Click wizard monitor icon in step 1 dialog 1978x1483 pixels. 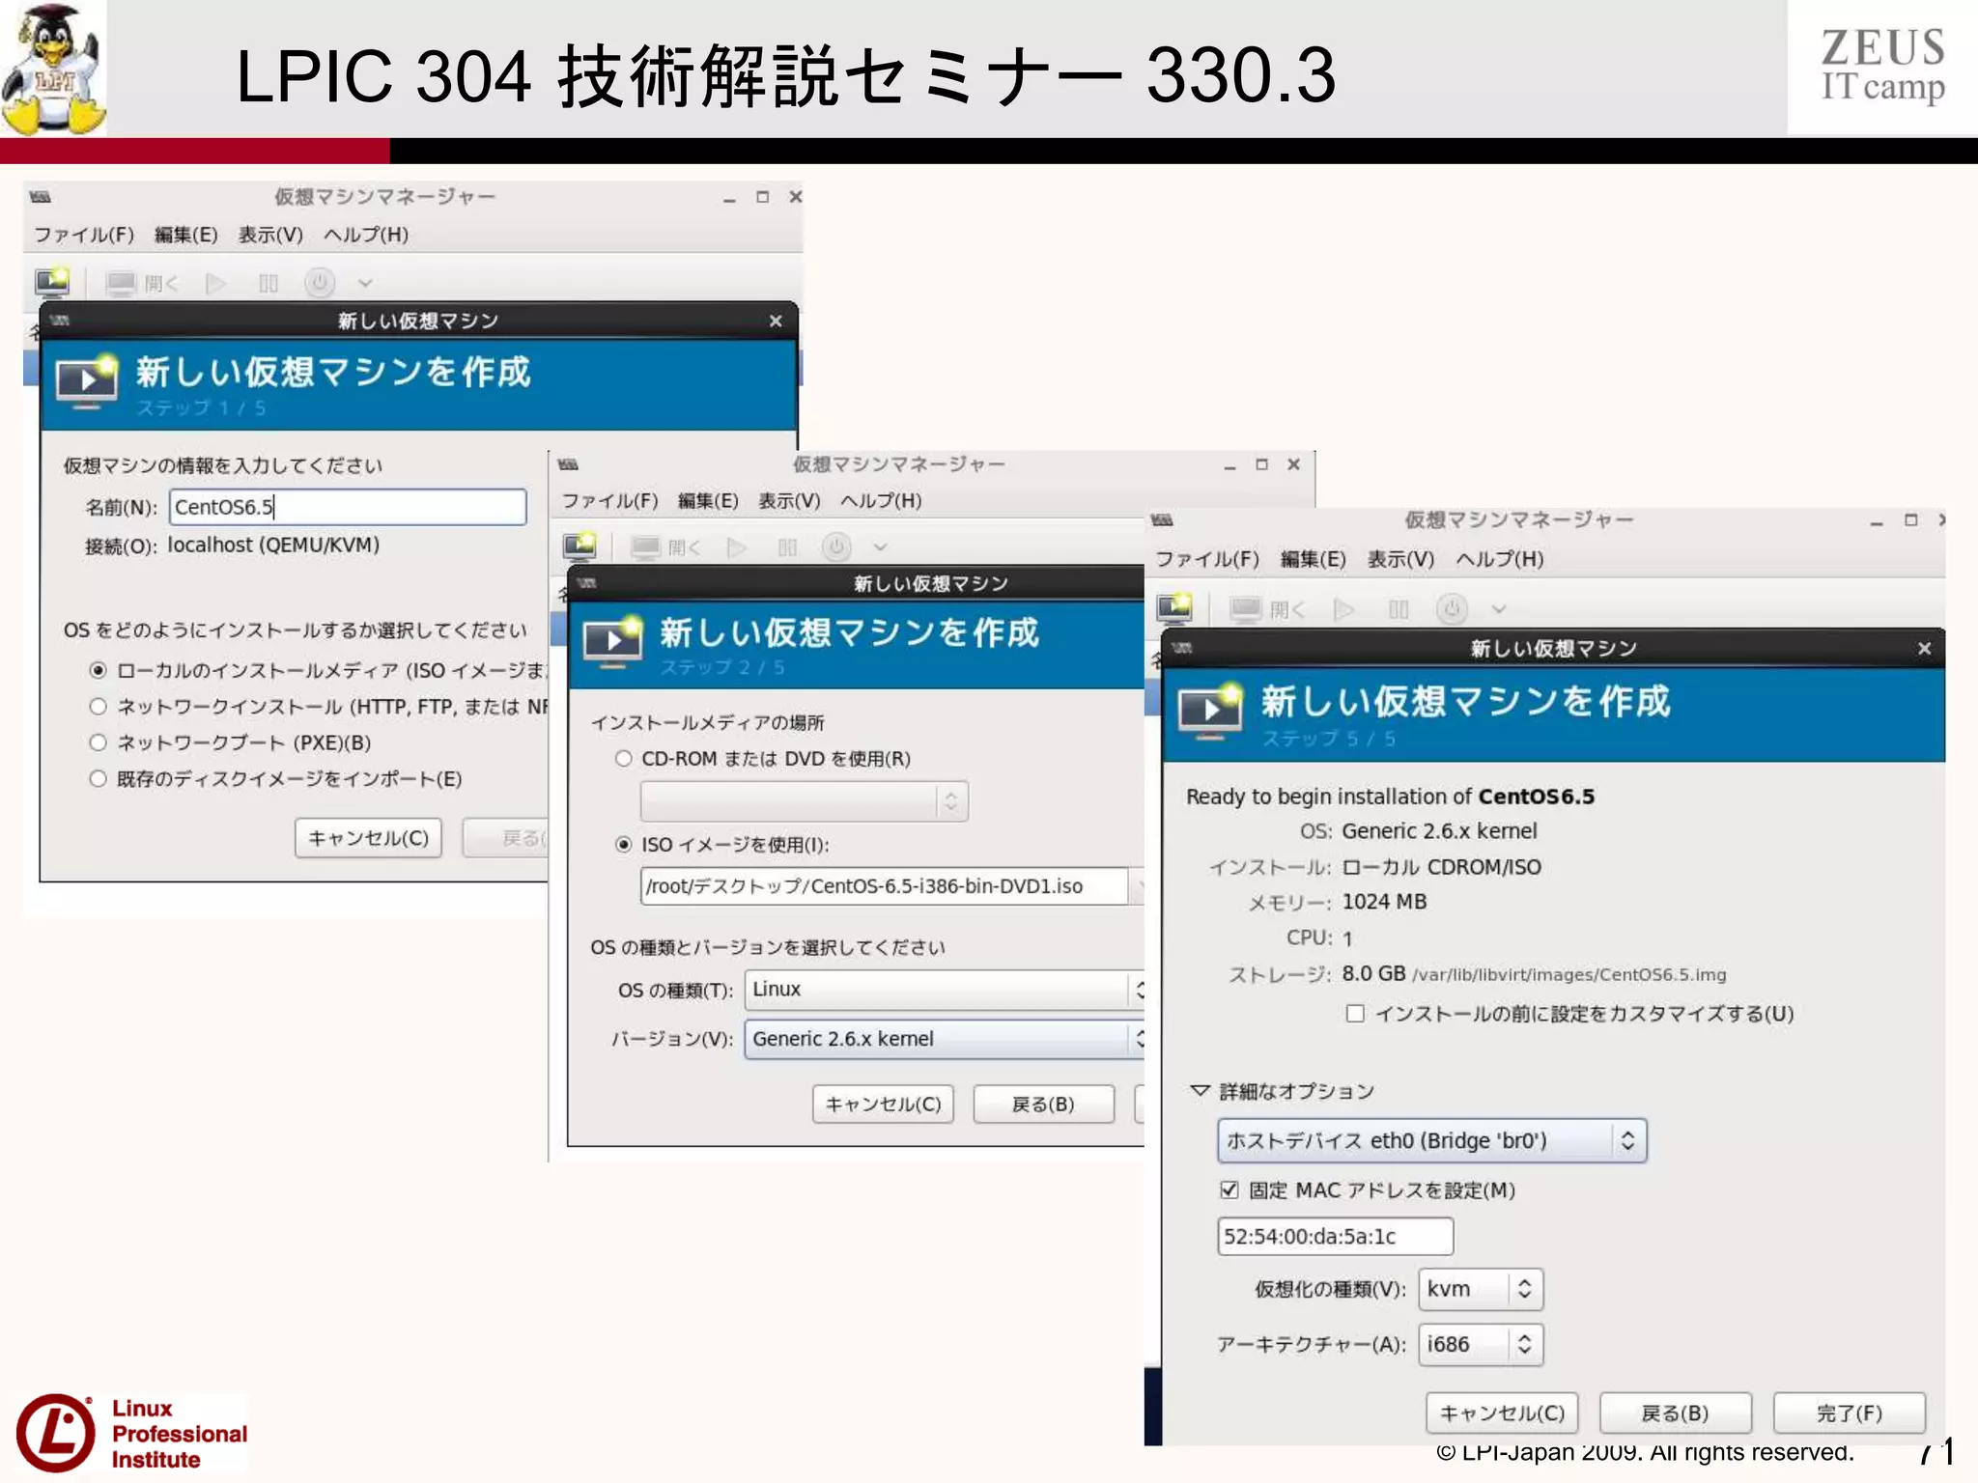86,380
